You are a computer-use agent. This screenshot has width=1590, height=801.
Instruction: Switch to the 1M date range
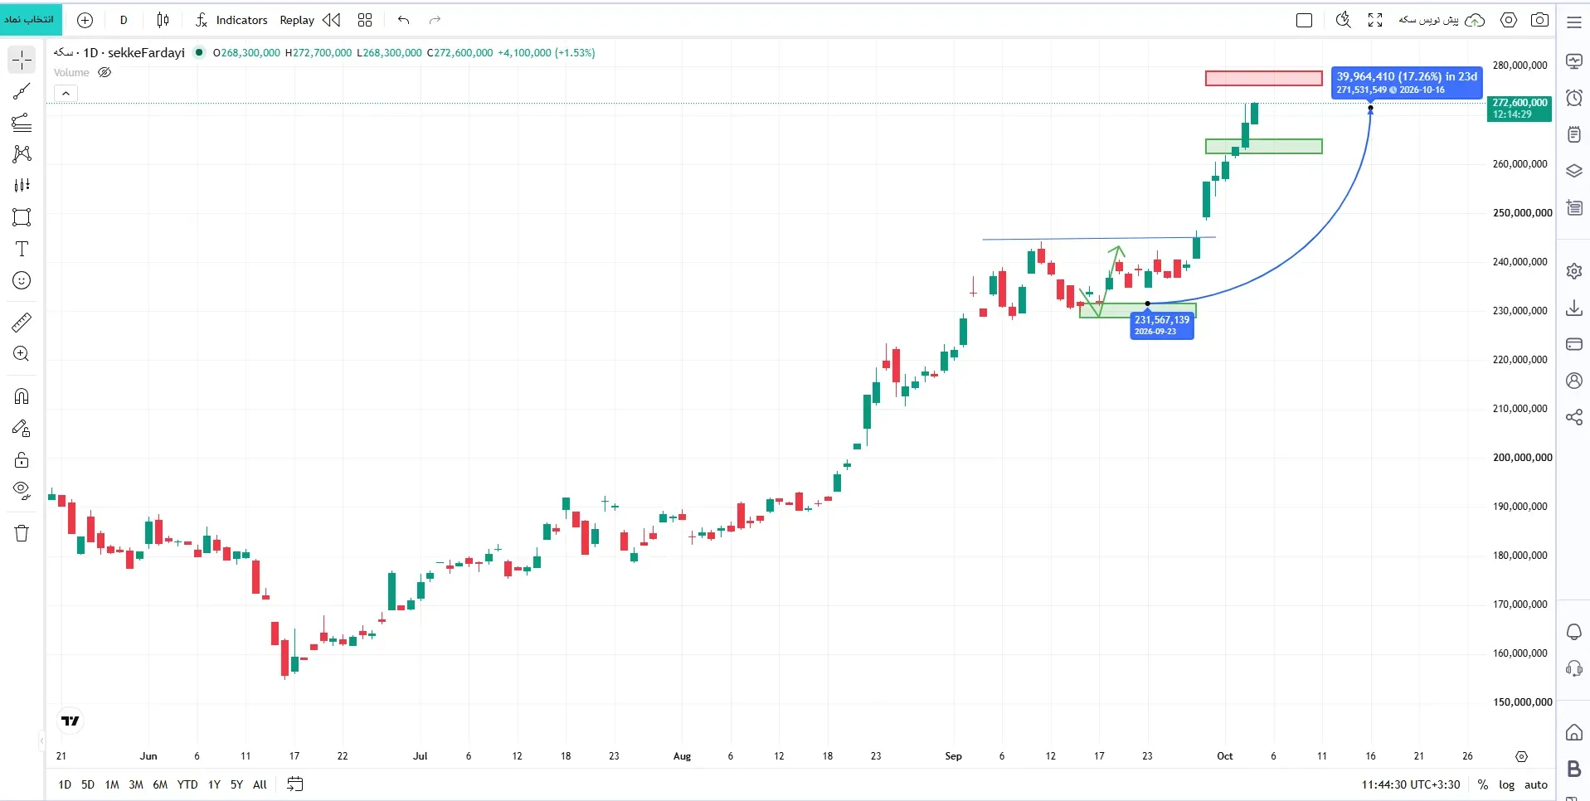(112, 784)
